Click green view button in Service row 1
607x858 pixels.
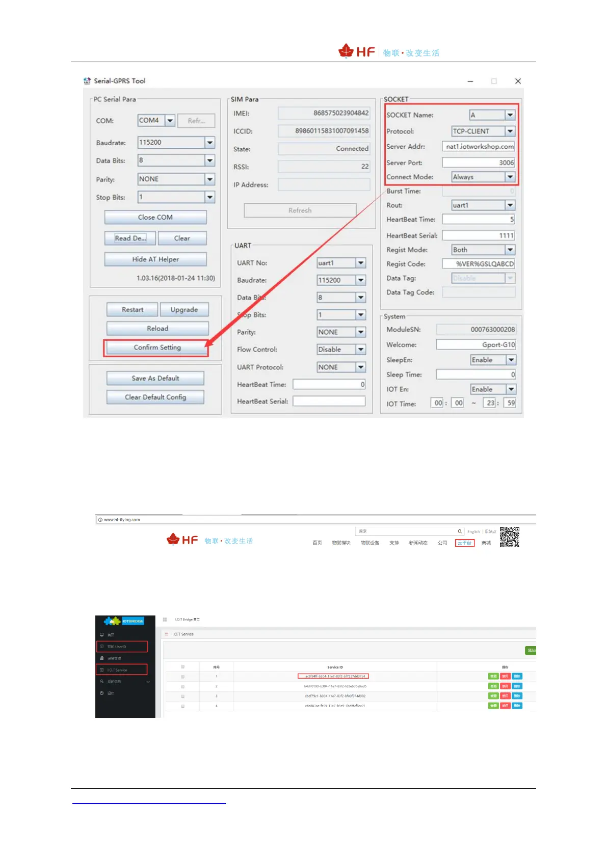(493, 676)
